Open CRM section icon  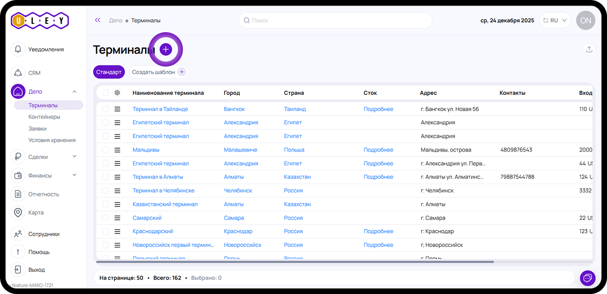[x=18, y=73]
